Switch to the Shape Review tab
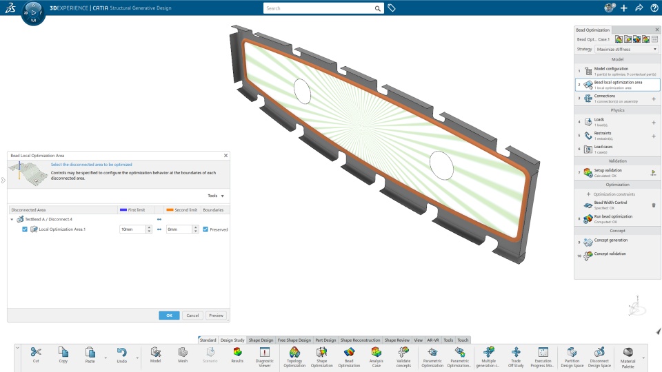 pyautogui.click(x=397, y=340)
